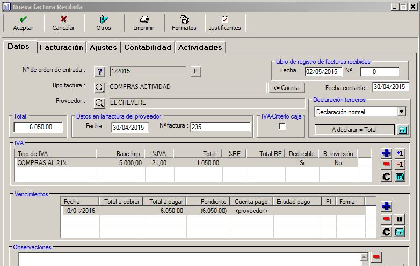Click the question mark button for order number

pyautogui.click(x=100, y=71)
